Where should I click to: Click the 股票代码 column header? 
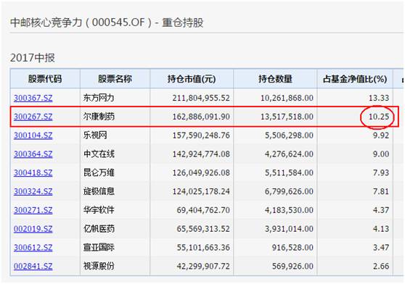(x=45, y=79)
